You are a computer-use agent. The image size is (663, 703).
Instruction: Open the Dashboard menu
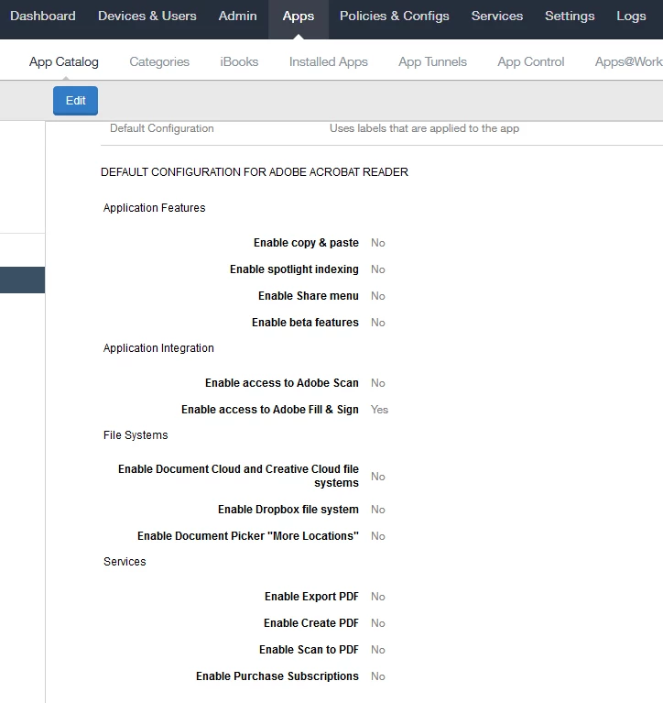point(43,16)
